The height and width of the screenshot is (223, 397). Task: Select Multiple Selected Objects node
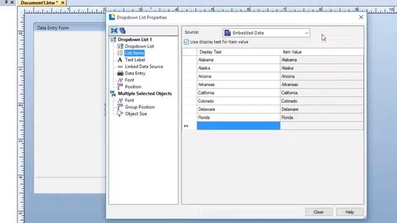click(x=145, y=94)
